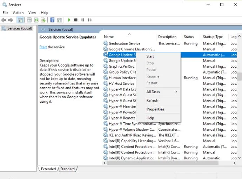Select Hyper-V Time Synchronizati... row

[x=170, y=124]
